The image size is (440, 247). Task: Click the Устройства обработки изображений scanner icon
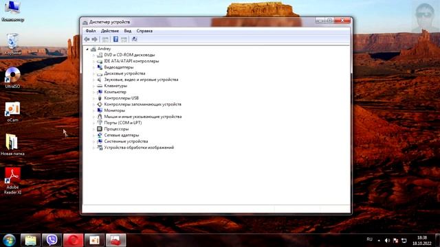100,148
